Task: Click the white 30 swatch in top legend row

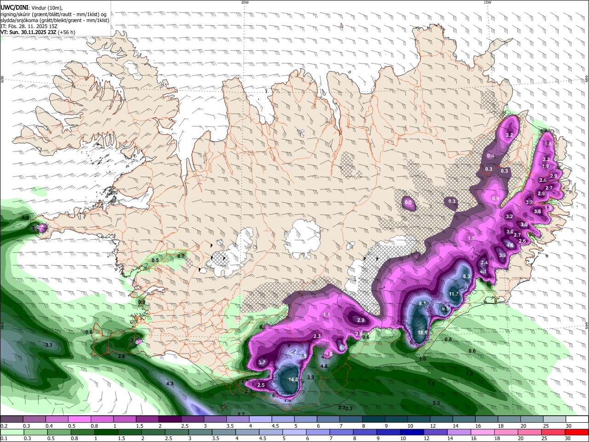Action: click(x=577, y=419)
